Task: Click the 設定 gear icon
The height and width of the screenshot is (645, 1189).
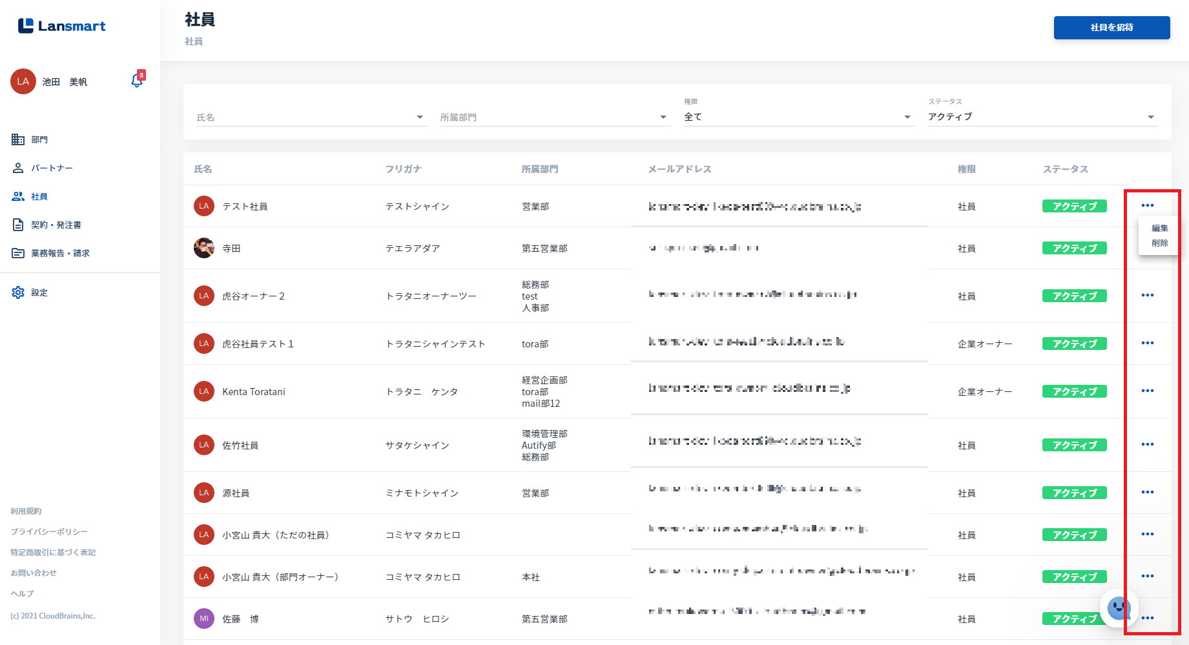Action: [18, 292]
